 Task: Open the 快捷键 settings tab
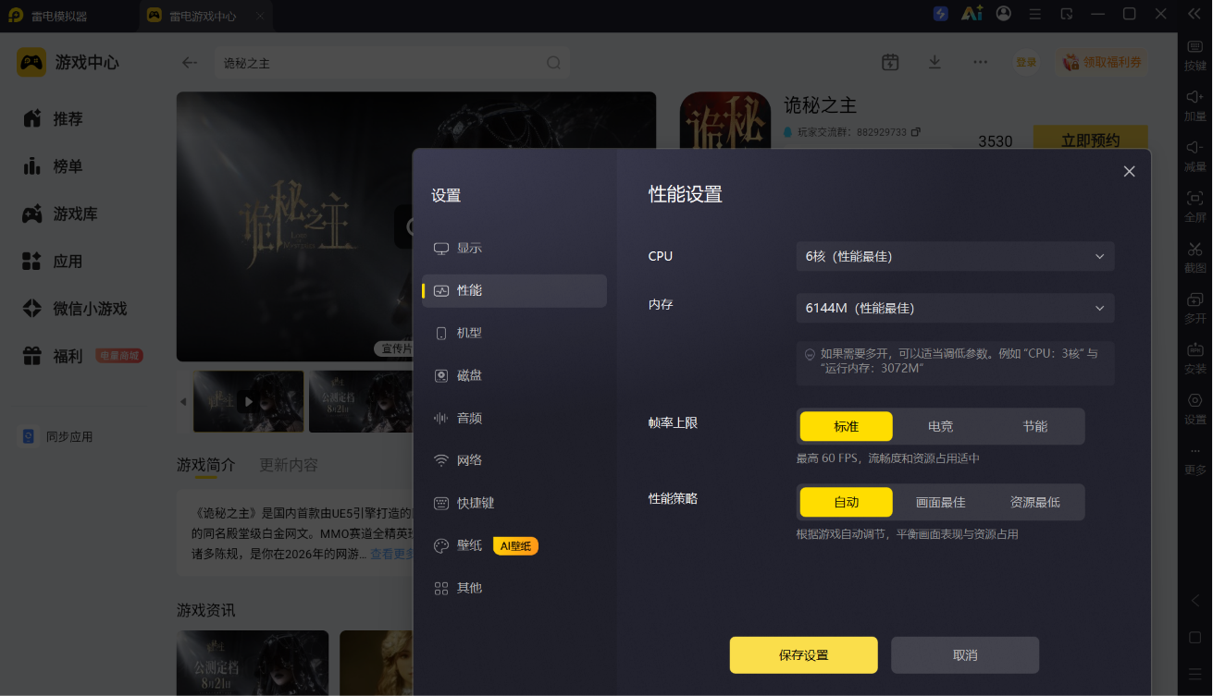pyautogui.click(x=514, y=503)
